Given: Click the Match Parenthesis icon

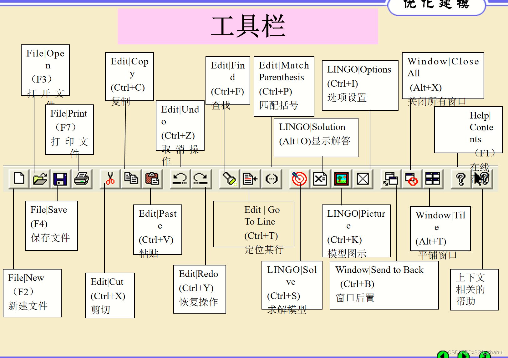Looking at the screenshot, I should pyautogui.click(x=272, y=179).
